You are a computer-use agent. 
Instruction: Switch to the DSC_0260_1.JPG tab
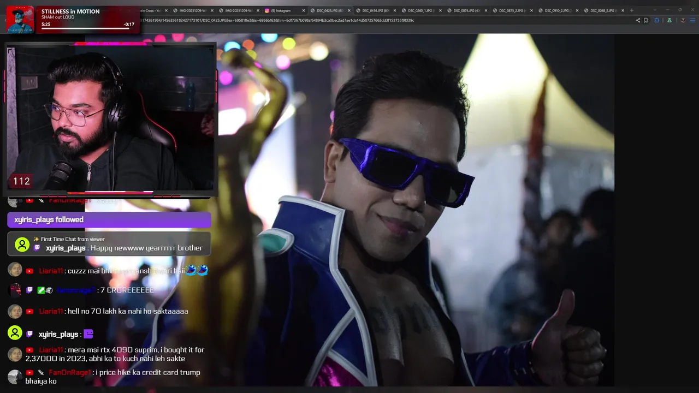tap(422, 10)
